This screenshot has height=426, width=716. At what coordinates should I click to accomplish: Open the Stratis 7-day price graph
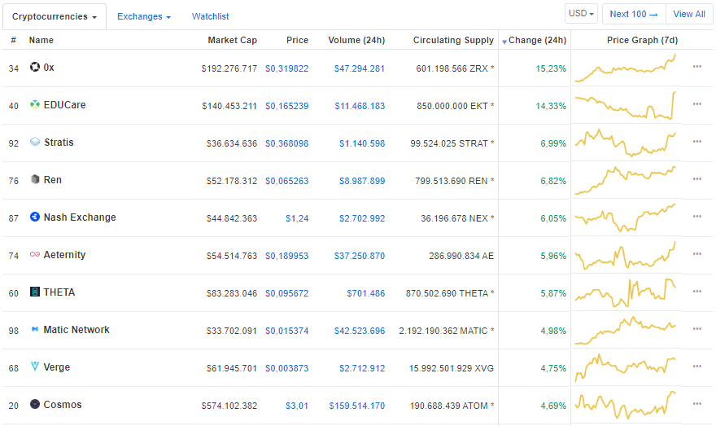[x=625, y=143]
